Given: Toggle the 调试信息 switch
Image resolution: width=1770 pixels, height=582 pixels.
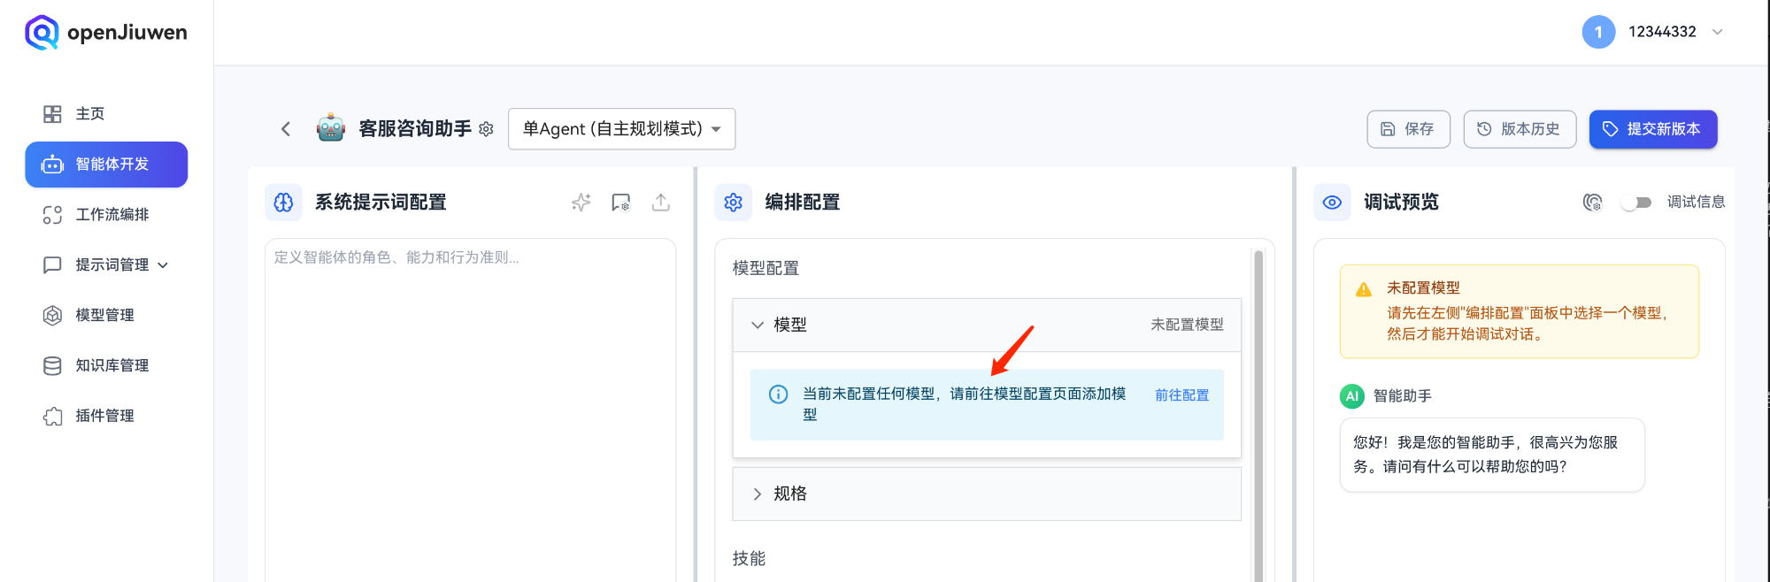Looking at the screenshot, I should pos(1636,203).
